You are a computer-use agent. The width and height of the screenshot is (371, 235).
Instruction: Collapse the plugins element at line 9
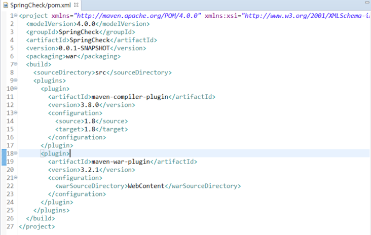(16, 80)
